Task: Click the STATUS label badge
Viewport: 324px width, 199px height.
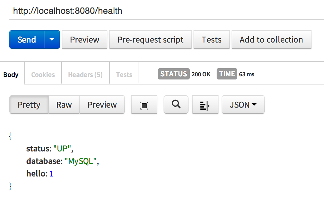Action: [174, 74]
